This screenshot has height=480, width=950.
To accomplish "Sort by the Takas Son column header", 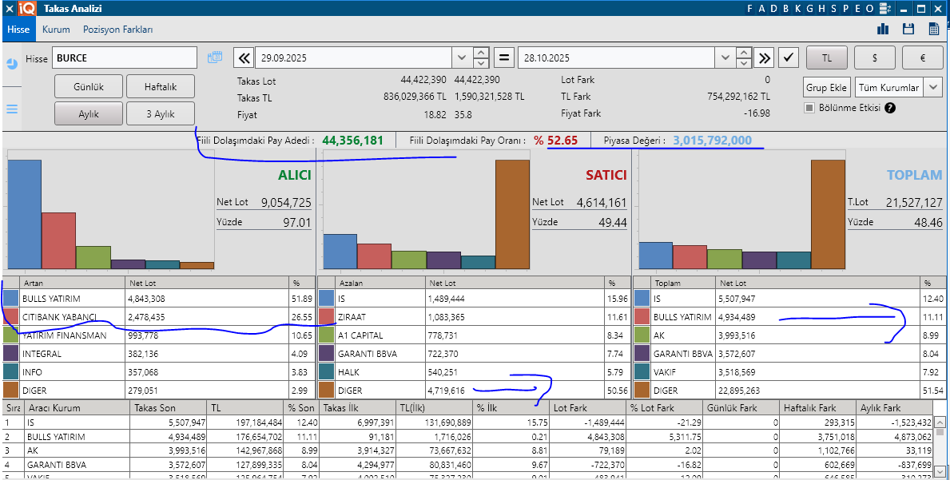I will (x=169, y=407).
